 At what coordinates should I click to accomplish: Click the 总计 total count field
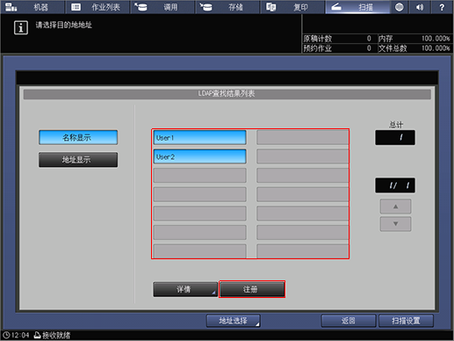coord(395,137)
